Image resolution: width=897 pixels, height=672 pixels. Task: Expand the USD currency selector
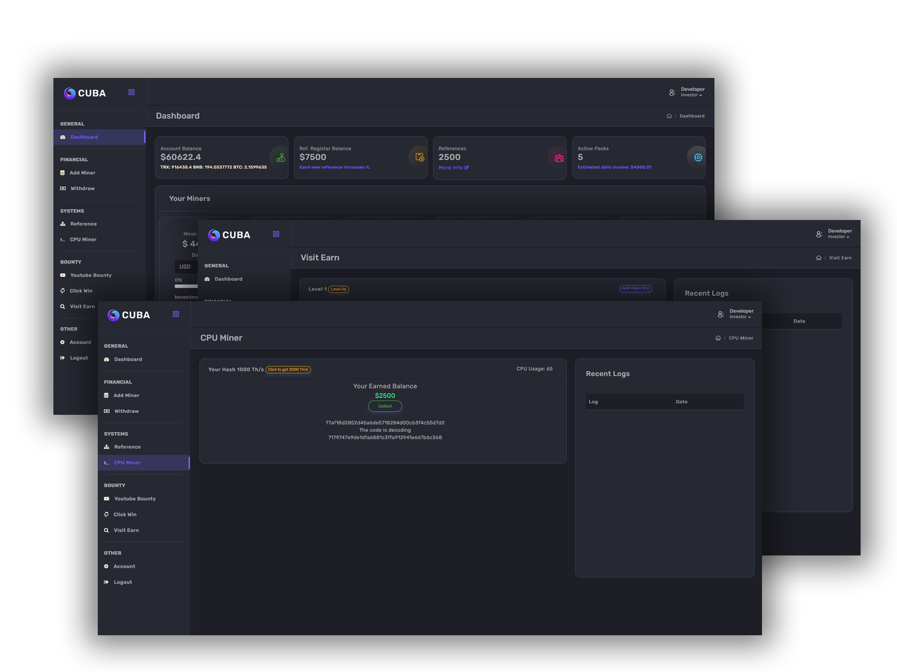[185, 267]
